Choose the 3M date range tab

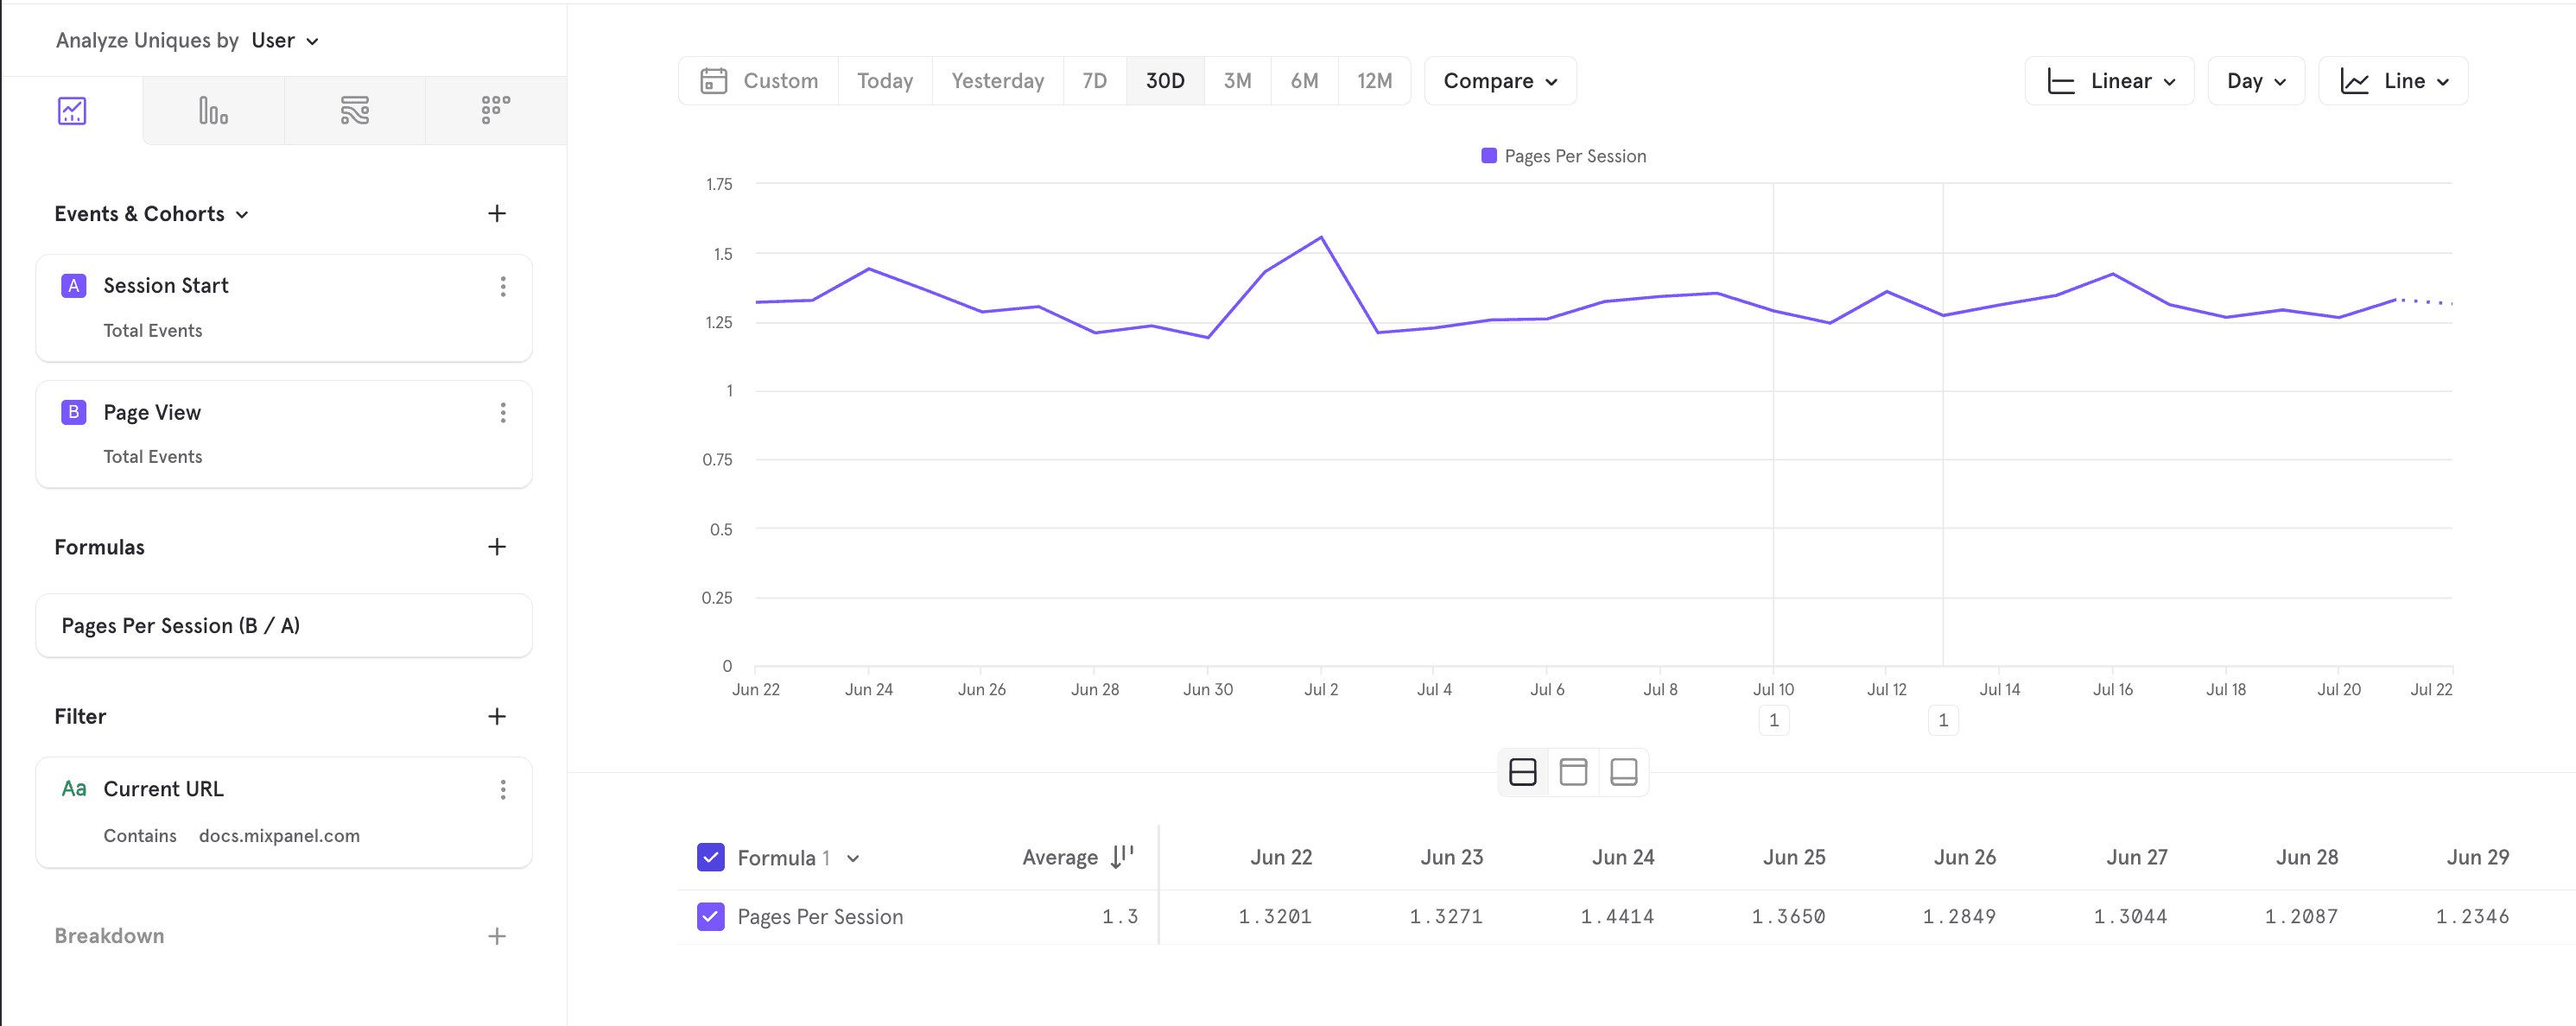(x=1236, y=81)
